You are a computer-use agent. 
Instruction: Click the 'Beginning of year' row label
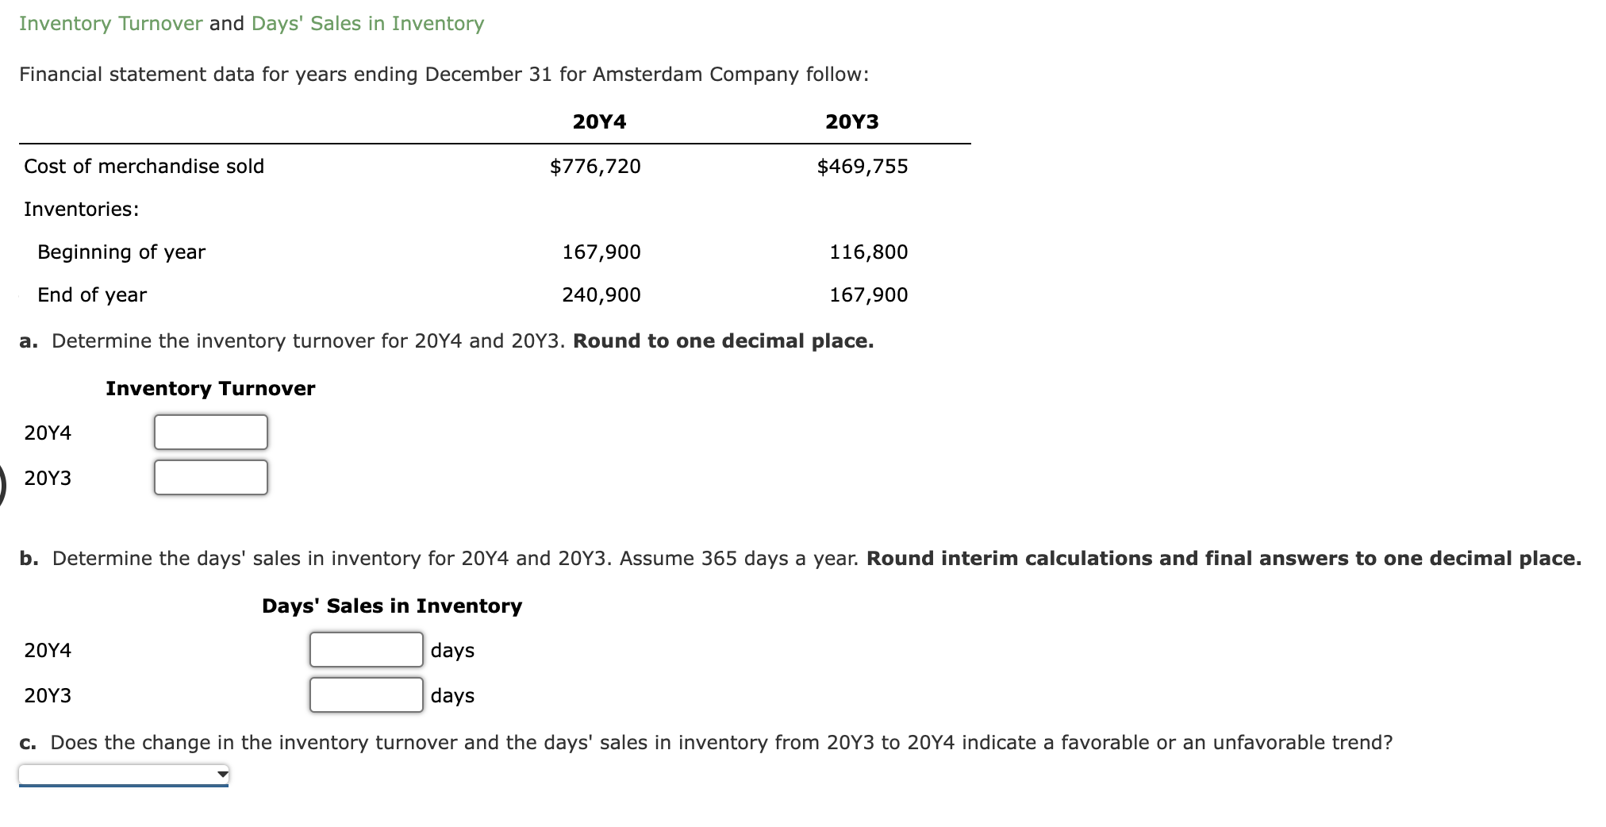click(x=121, y=252)
